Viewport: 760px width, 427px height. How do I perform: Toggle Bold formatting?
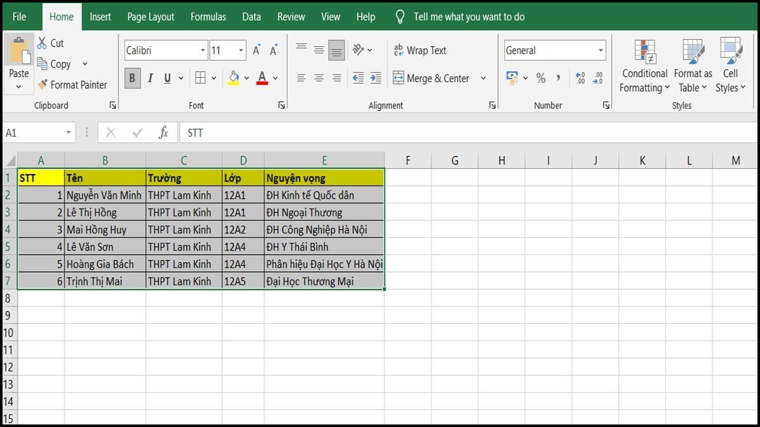click(132, 78)
